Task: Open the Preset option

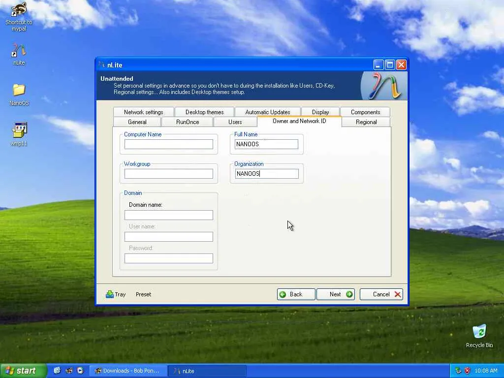Action: [x=143, y=294]
